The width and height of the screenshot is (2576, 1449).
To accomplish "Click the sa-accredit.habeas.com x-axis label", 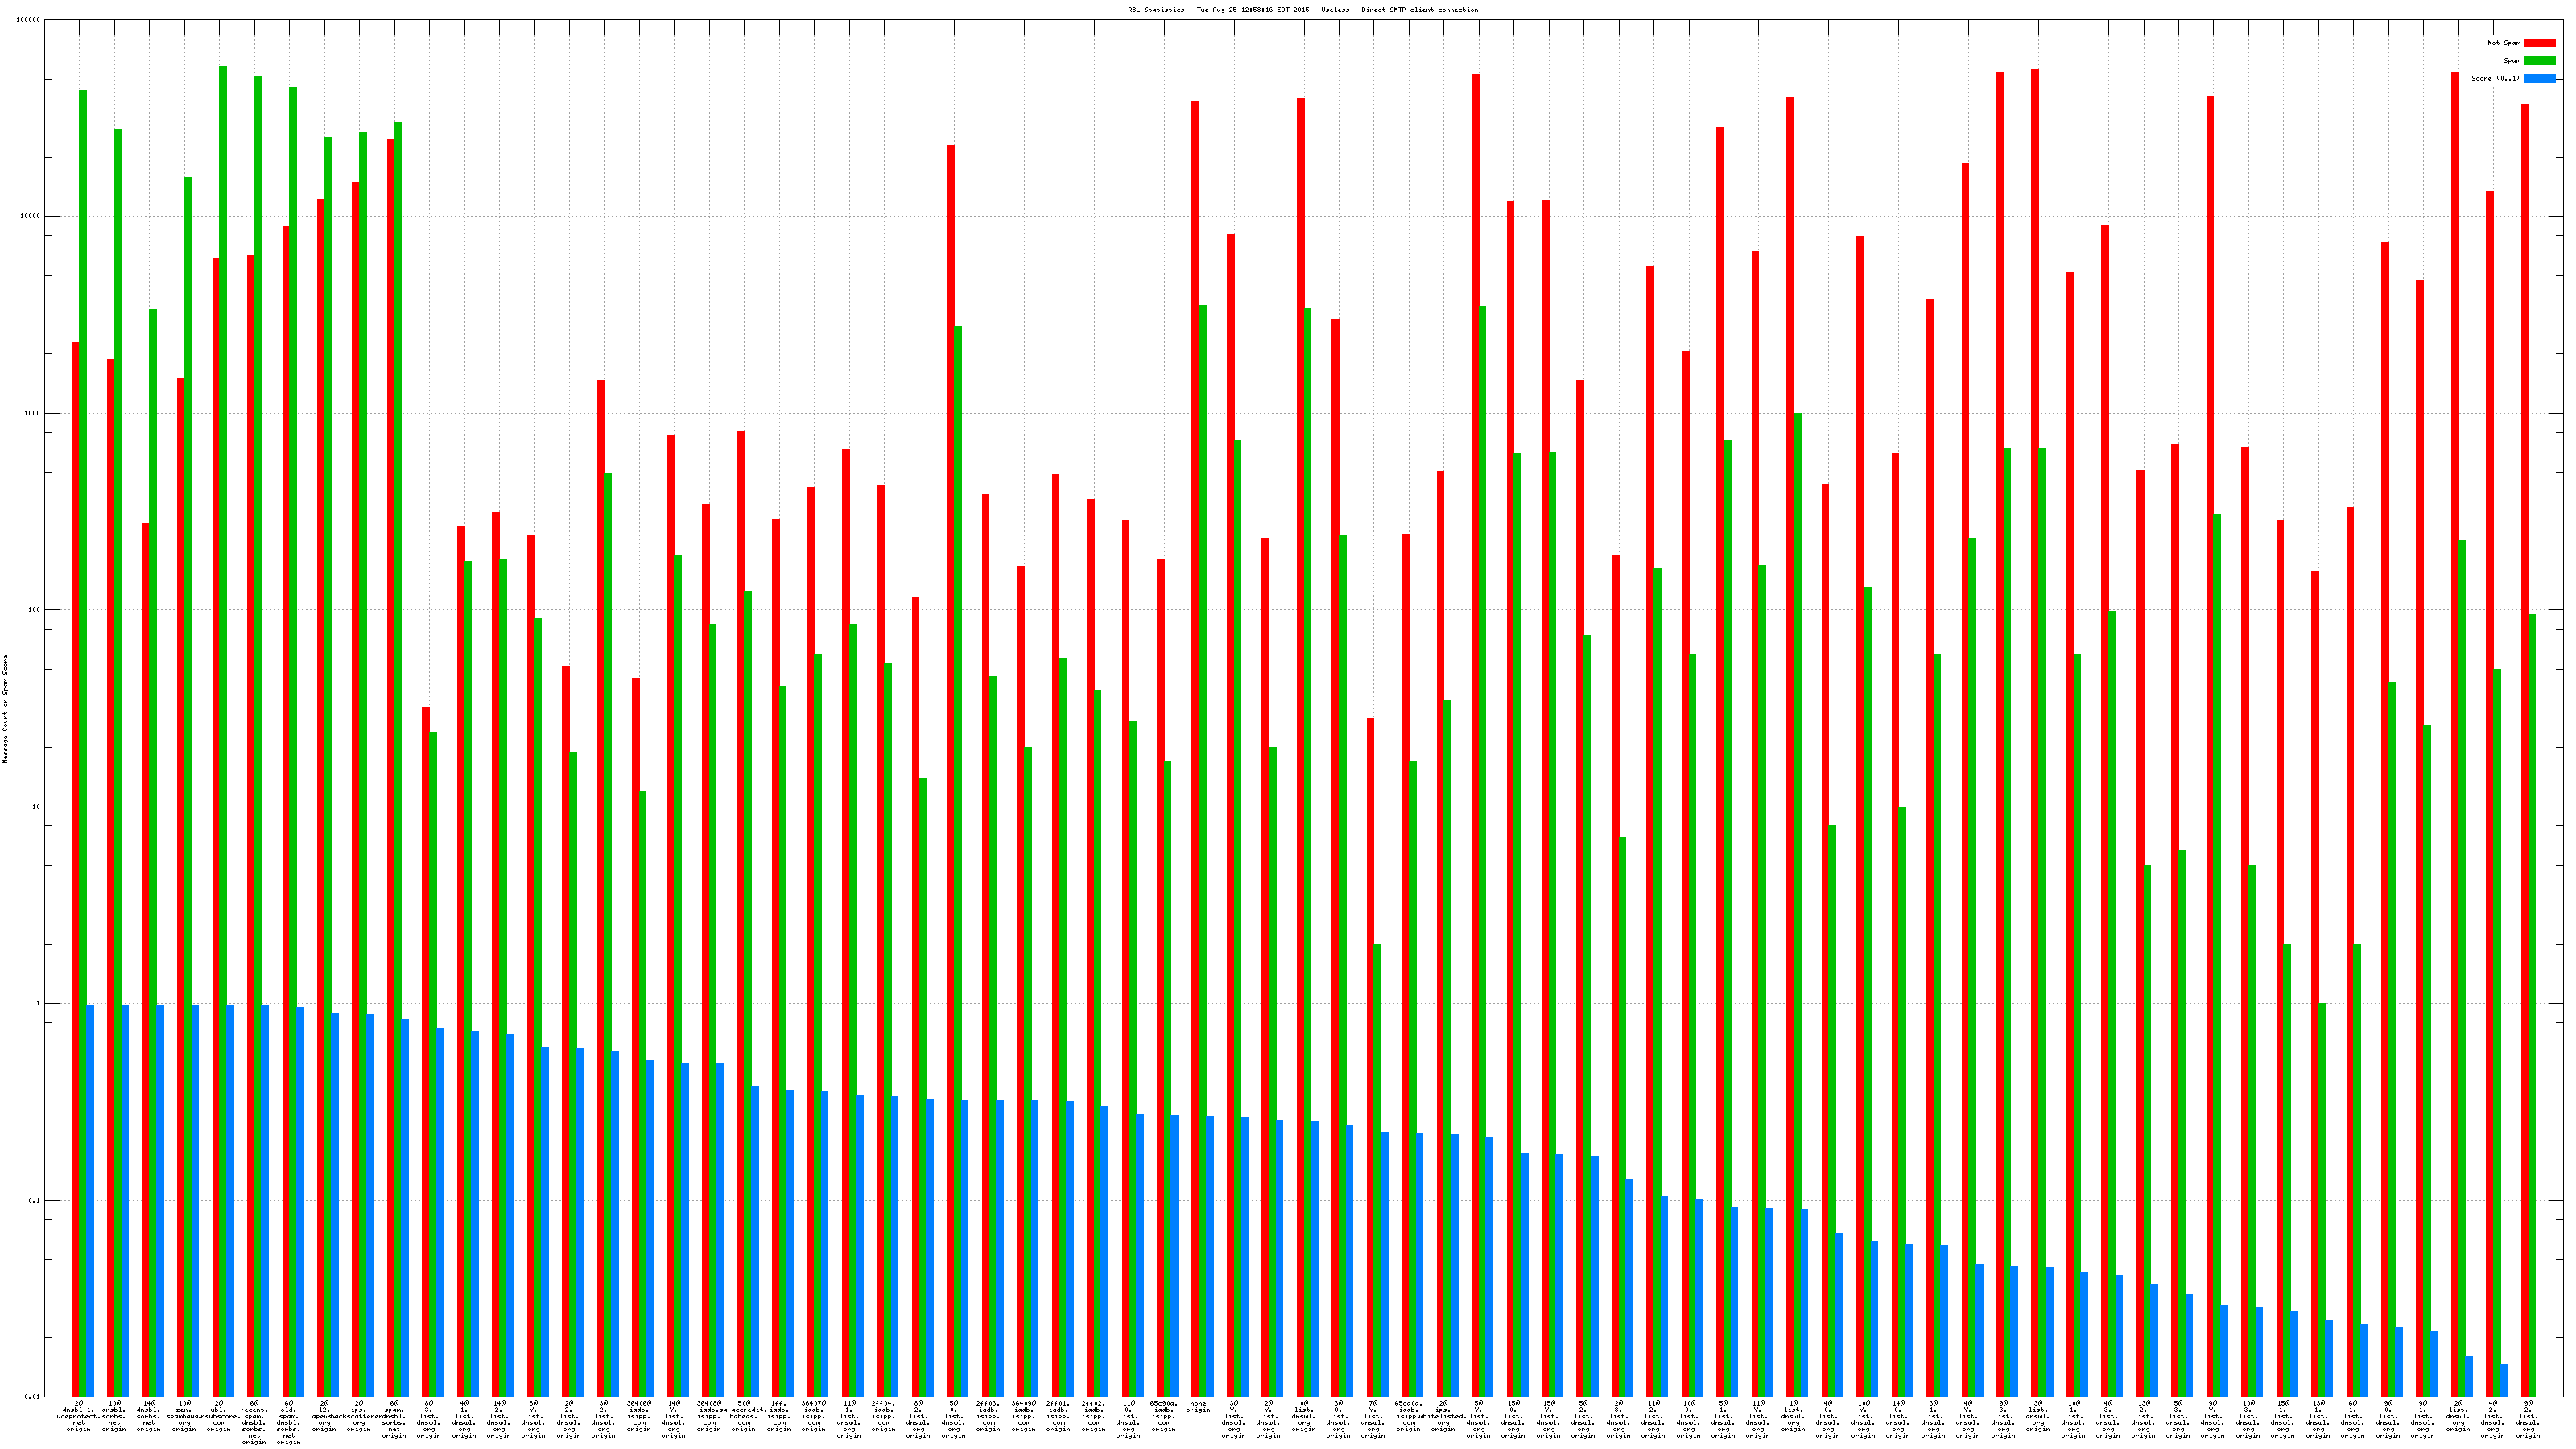I will [744, 1416].
